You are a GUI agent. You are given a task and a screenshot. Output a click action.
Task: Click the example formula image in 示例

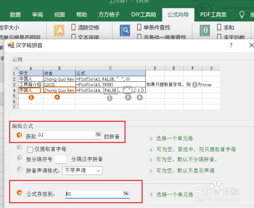point(116,88)
